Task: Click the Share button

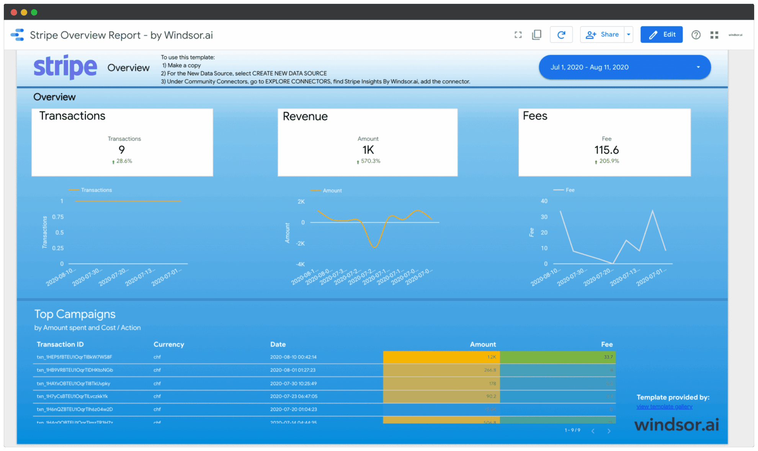Action: point(602,34)
